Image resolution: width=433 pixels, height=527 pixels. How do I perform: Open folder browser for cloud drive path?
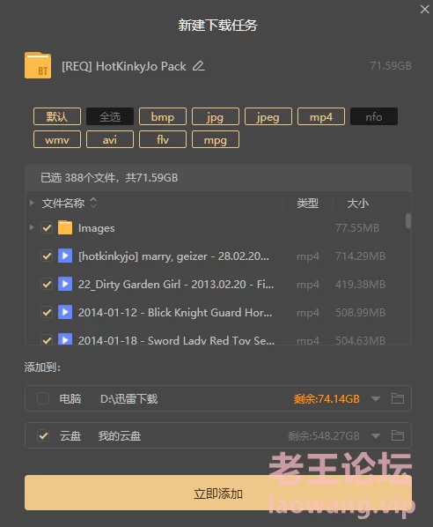click(x=398, y=435)
